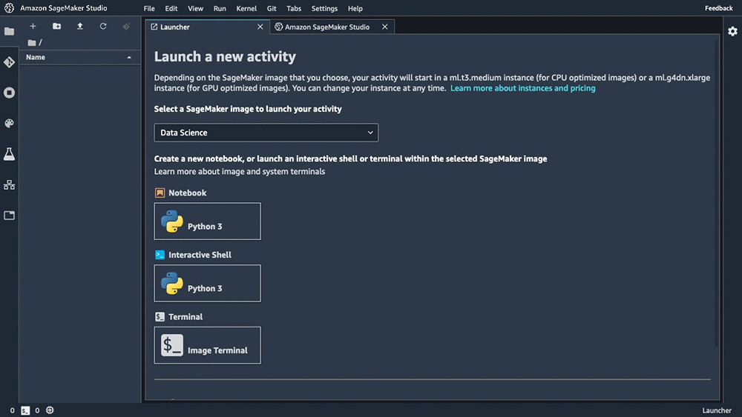Viewport: 742px width, 417px height.
Task: Click the launcher vertical scrollbar
Action: [717, 193]
